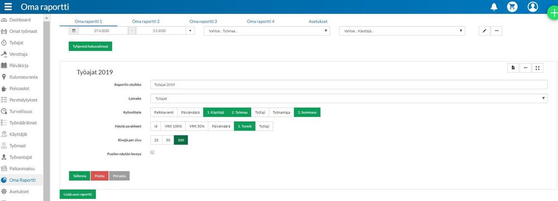Switch to Oma raportti 2 tab

[x=146, y=21]
